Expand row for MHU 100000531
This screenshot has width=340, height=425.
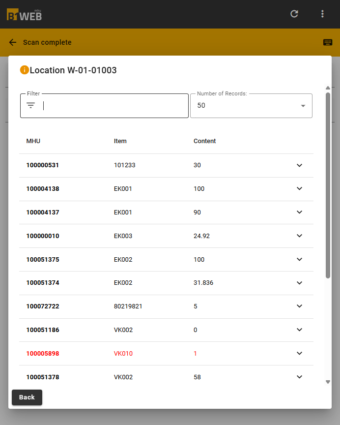pyautogui.click(x=299, y=165)
